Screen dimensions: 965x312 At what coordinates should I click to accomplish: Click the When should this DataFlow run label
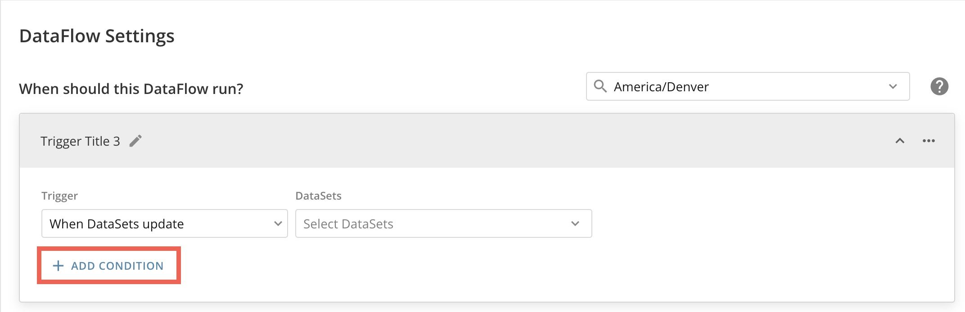click(x=131, y=89)
